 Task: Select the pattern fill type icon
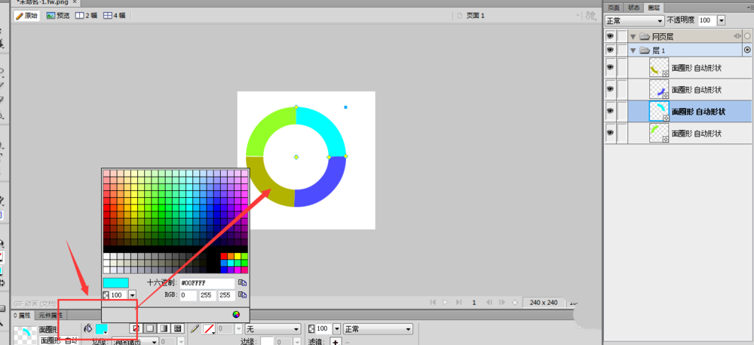click(x=178, y=329)
